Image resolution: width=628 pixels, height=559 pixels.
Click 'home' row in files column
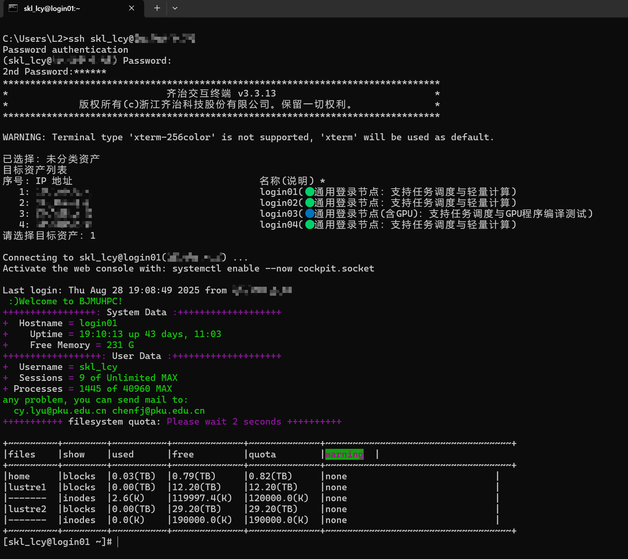(x=19, y=476)
